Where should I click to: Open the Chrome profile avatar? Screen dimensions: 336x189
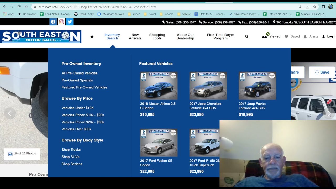pyautogui.click(x=331, y=7)
